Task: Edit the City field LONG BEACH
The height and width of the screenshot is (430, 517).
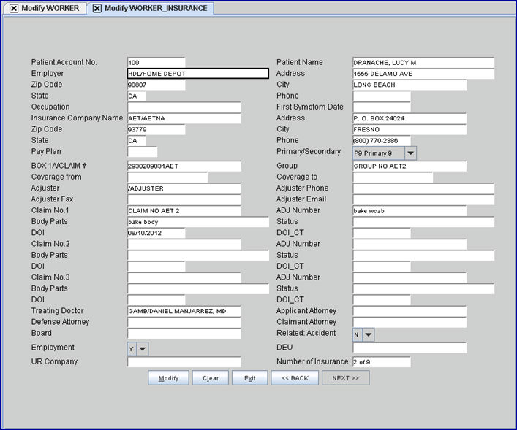Action: coord(410,85)
